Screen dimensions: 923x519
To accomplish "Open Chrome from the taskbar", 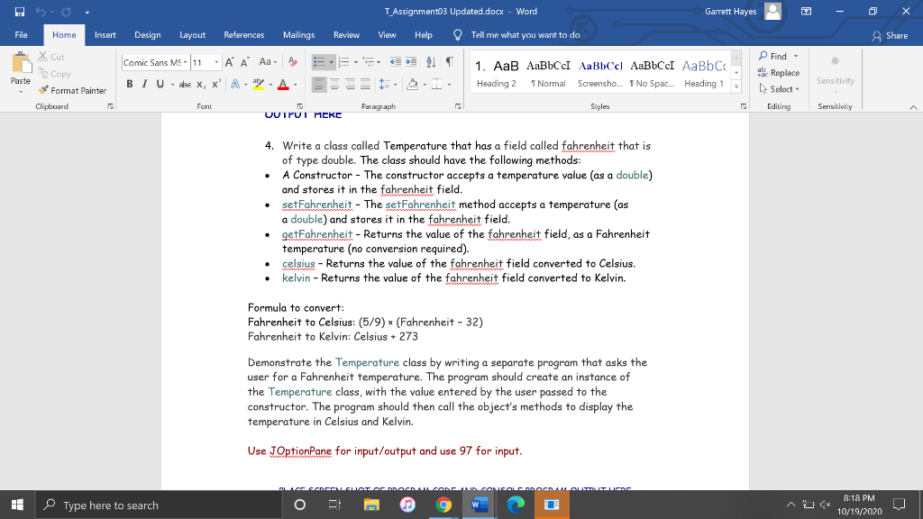I will [443, 505].
